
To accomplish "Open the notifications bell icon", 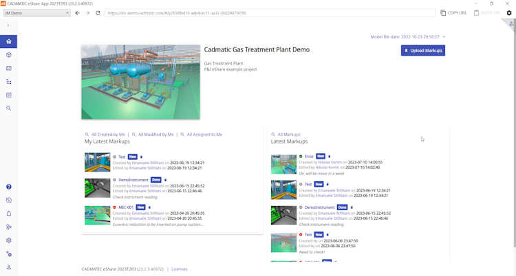I will 8,214.
